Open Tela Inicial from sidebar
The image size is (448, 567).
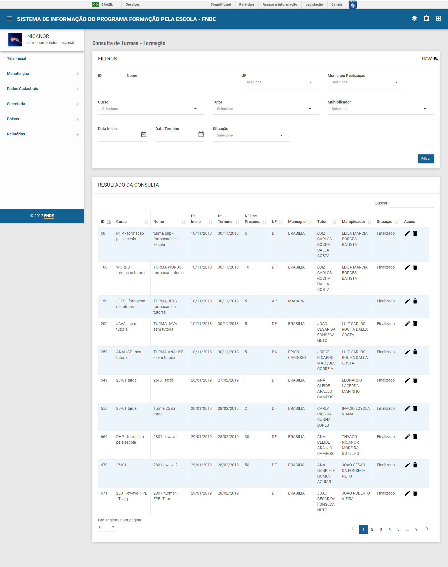17,58
